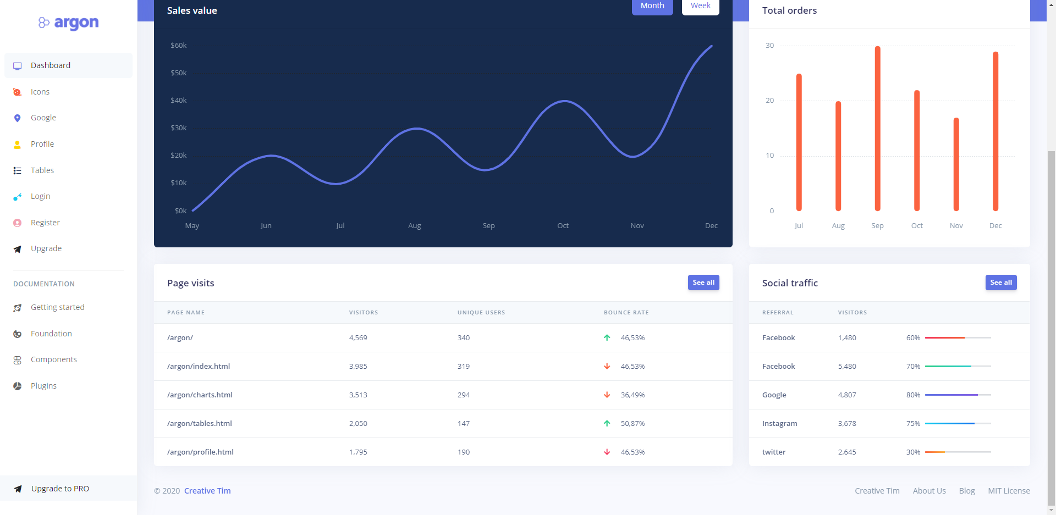Viewport: 1056px width, 515px height.
Task: Click the Upgrade to PRO rocket icon
Action: click(x=18, y=489)
